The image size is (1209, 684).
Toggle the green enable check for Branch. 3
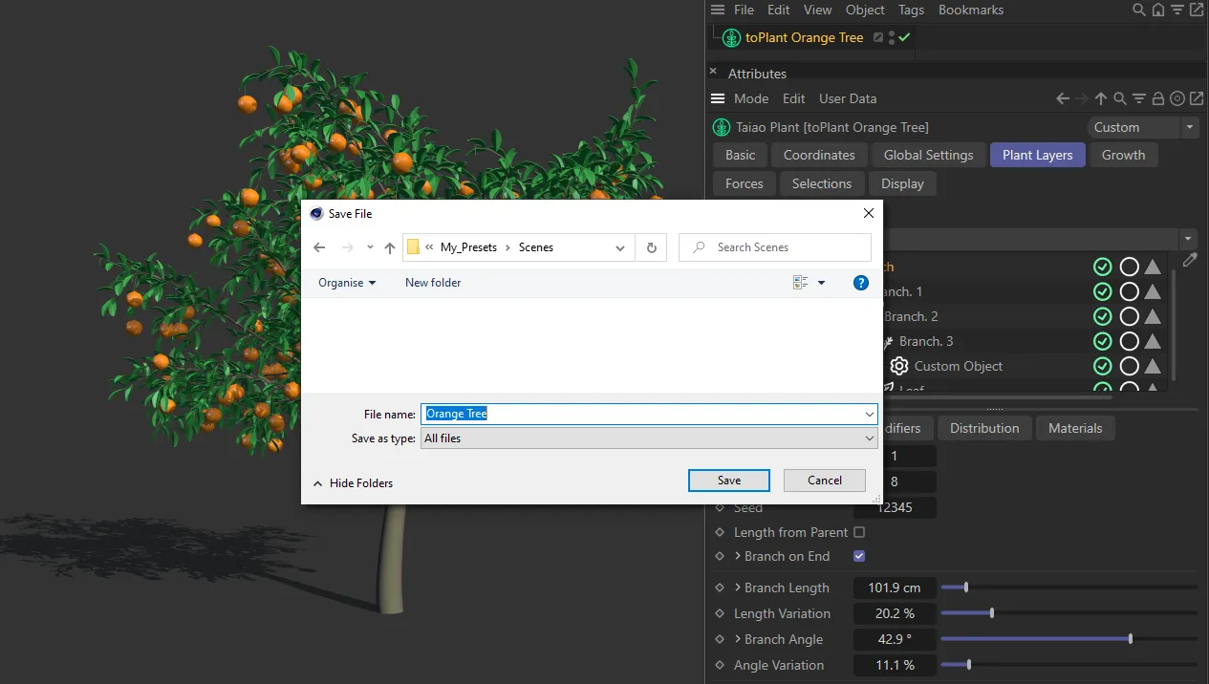(x=1102, y=341)
